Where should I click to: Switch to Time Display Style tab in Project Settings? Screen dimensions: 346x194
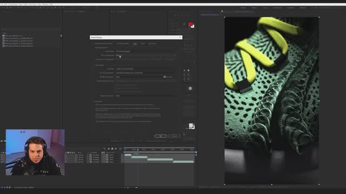coord(123,44)
